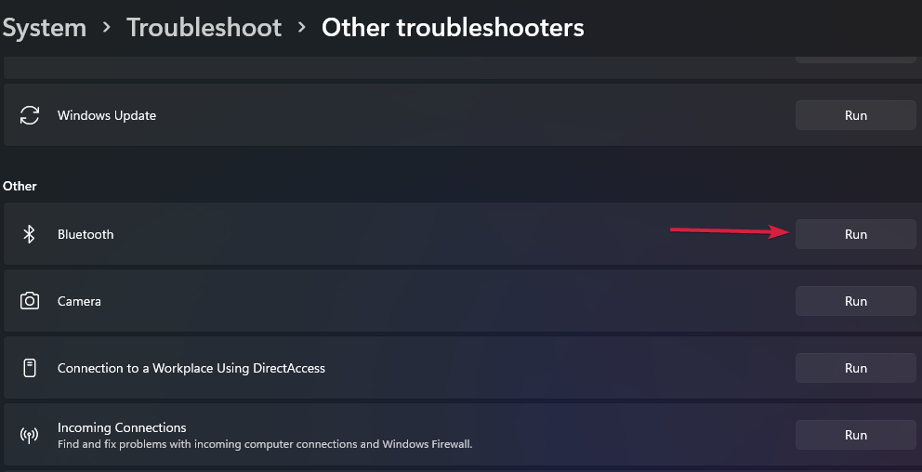Viewport: 922px width, 472px height.
Task: Navigate to Troubleshoot in breadcrumb
Action: pyautogui.click(x=204, y=28)
